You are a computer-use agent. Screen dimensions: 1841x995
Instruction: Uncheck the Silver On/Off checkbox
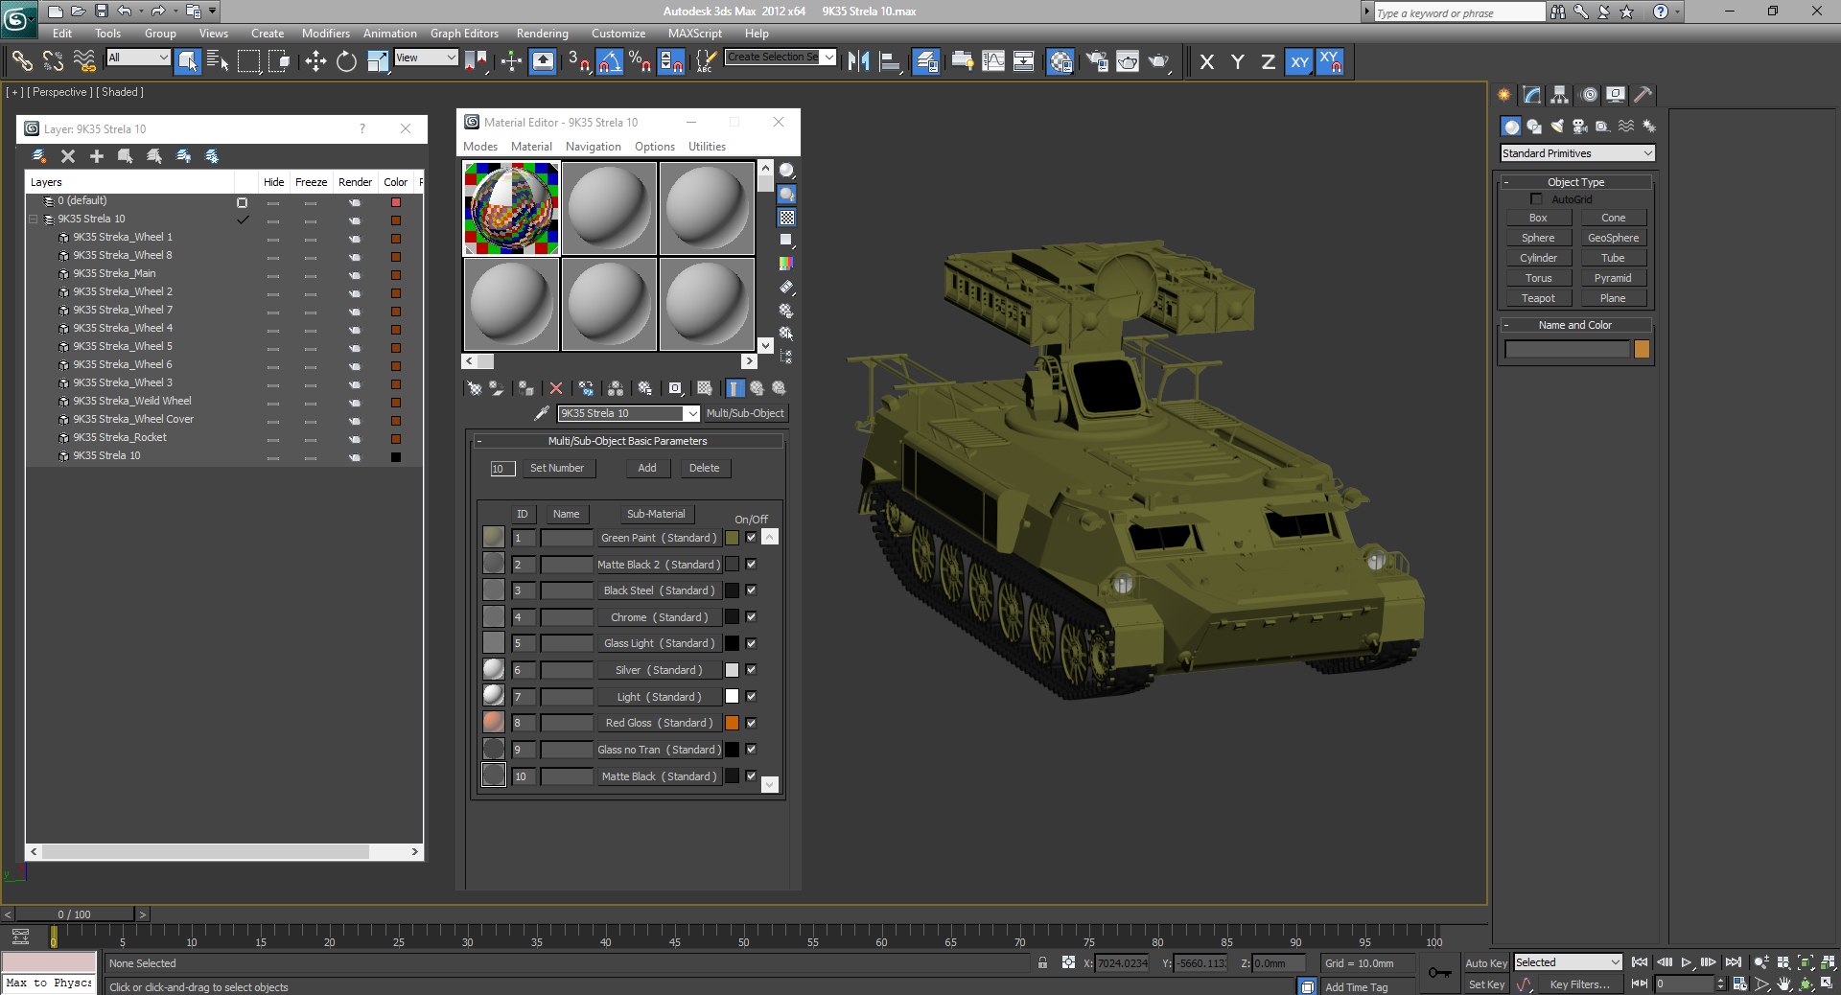pyautogui.click(x=751, y=670)
